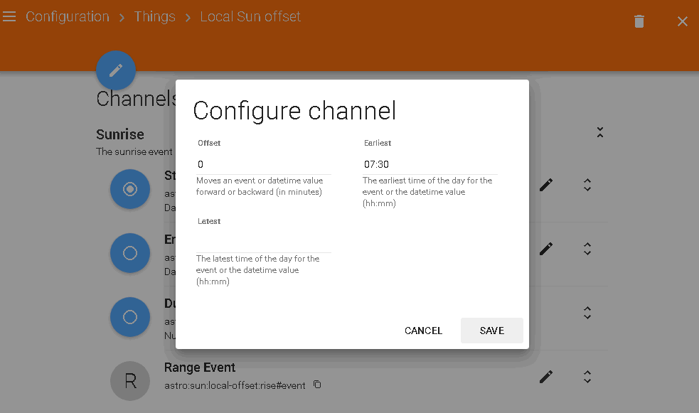The height and width of the screenshot is (413, 699).
Task: Click the pencil icon on the second channel row
Action: 545,249
